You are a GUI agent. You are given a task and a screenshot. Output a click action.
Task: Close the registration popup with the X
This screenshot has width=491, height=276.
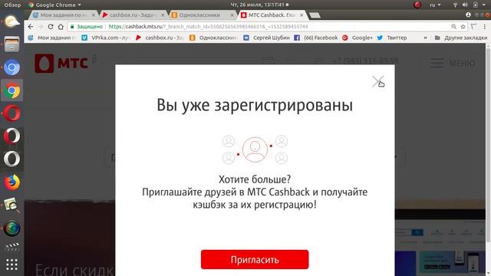378,81
